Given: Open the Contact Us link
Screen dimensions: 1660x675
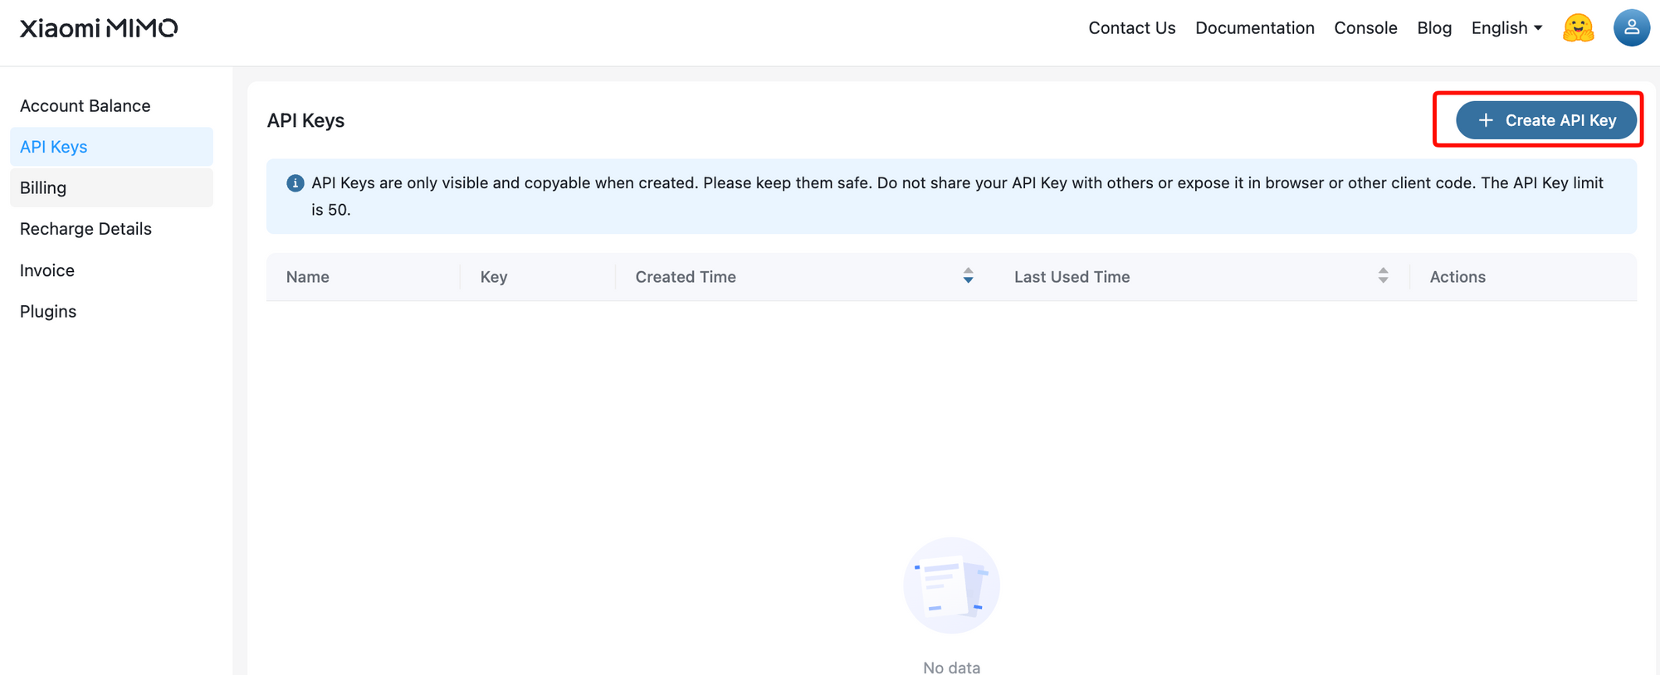Looking at the screenshot, I should pyautogui.click(x=1132, y=28).
